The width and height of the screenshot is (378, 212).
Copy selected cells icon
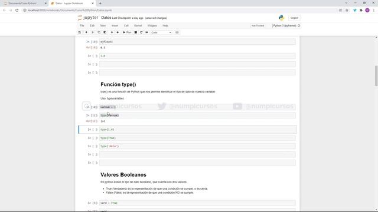pyautogui.click(x=99, y=32)
